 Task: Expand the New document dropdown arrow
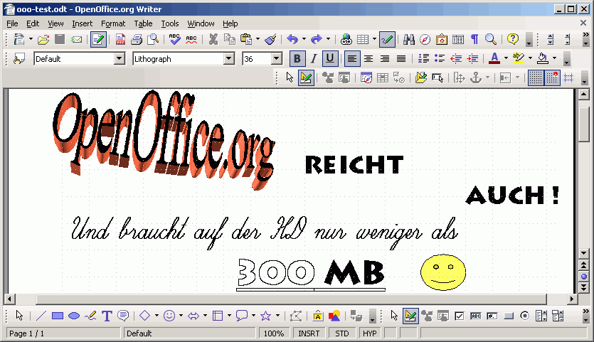pos(31,39)
